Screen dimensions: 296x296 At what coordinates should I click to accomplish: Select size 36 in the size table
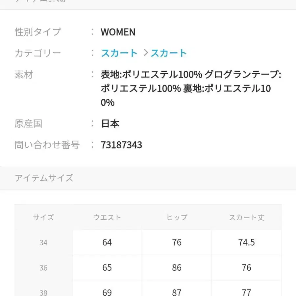[43, 268]
